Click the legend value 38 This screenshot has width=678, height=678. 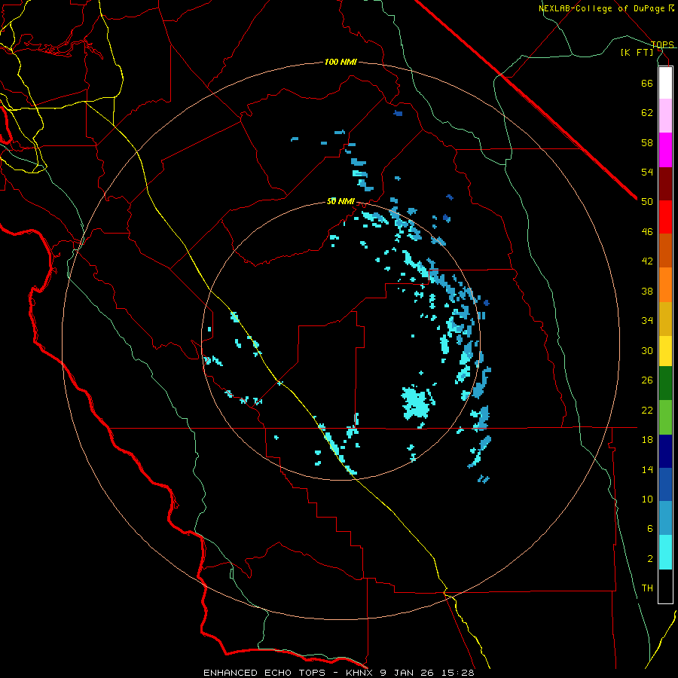coord(647,291)
